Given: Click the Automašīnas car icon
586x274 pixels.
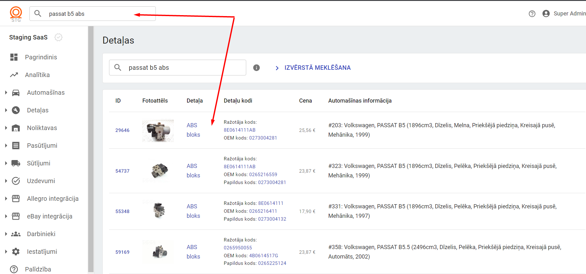Looking at the screenshot, I should pos(16,92).
